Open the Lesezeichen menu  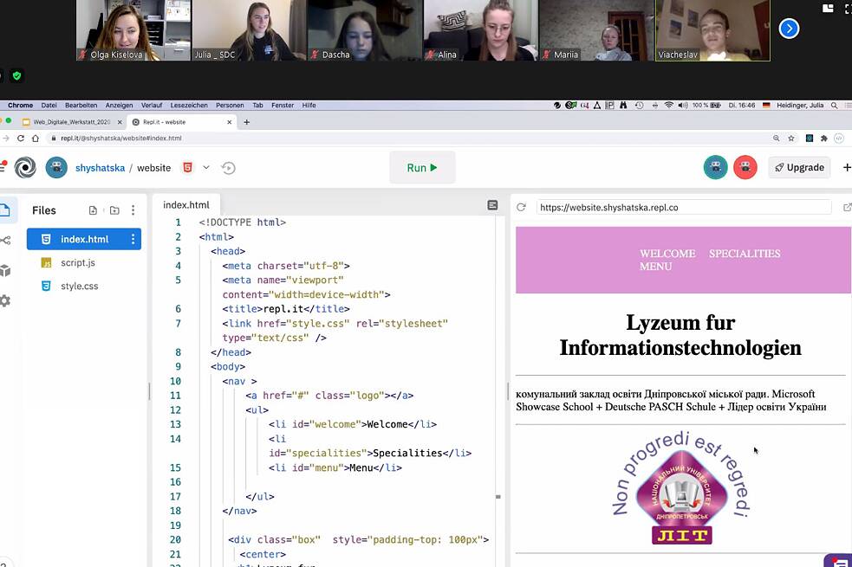[x=189, y=106]
